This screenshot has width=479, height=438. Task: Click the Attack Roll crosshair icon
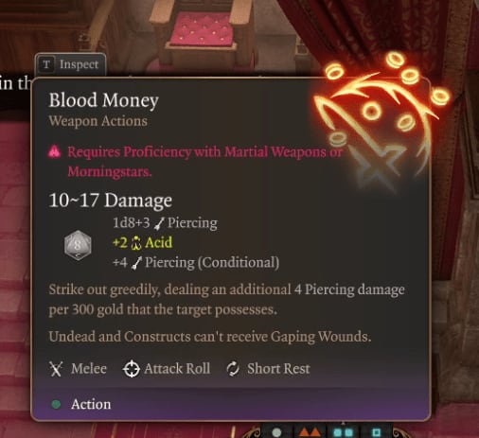click(x=131, y=369)
